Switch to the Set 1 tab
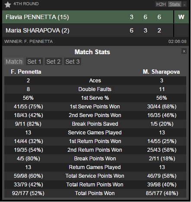Image resolution: width=191 pixels, height=202 pixels. tap(34, 62)
